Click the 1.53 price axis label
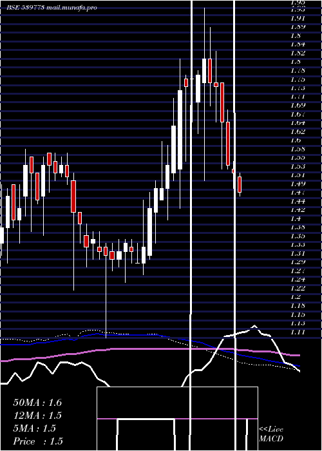This screenshot has height=451, width=322. (x=298, y=166)
